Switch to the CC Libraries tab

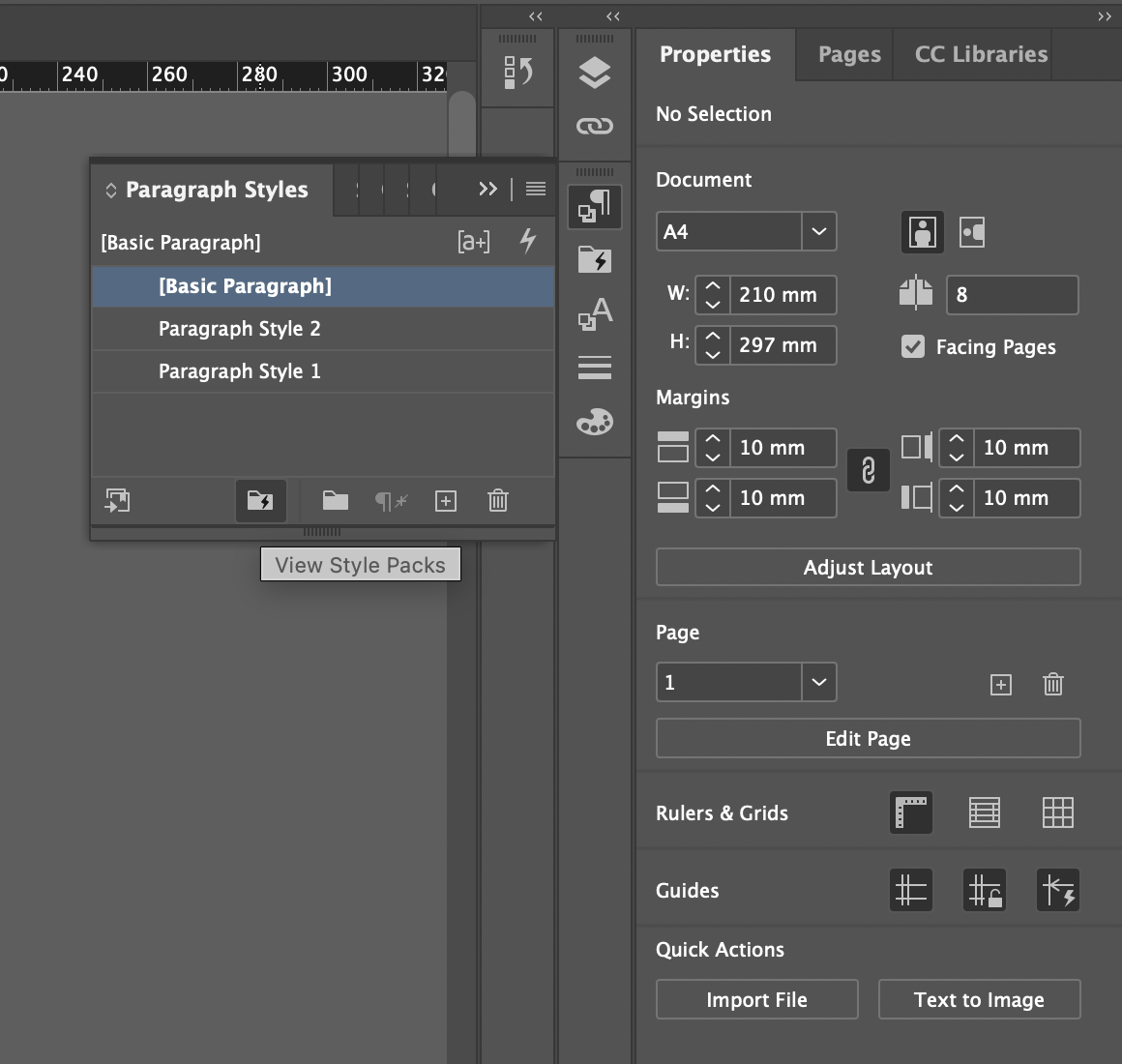(x=981, y=54)
